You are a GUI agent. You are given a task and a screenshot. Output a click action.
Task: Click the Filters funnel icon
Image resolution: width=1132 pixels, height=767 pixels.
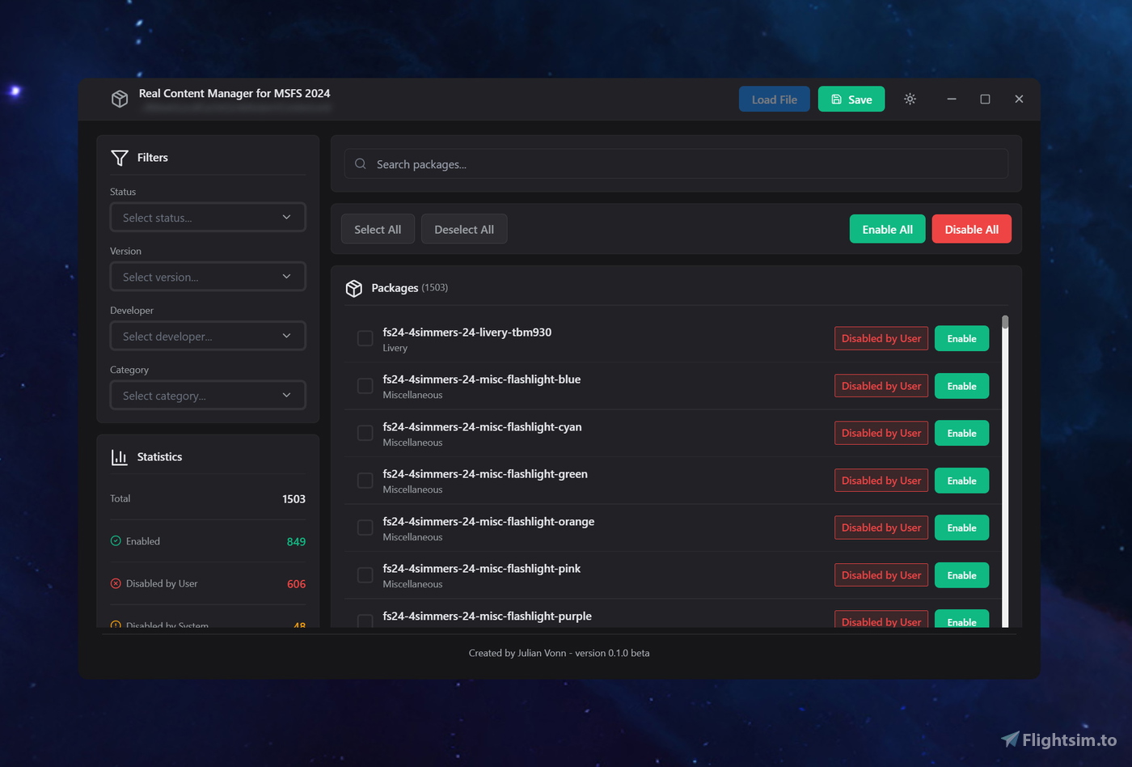click(x=120, y=158)
